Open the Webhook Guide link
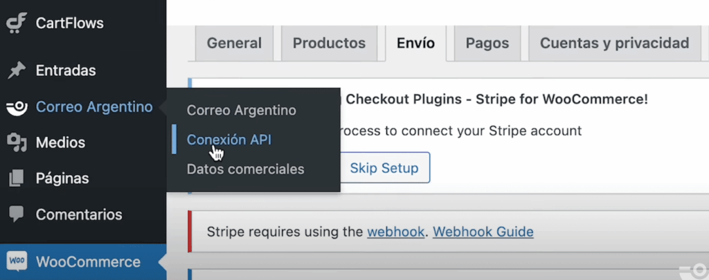Viewport: 709px width, 280px height. coord(483,232)
